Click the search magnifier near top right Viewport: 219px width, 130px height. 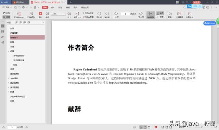[184, 7]
